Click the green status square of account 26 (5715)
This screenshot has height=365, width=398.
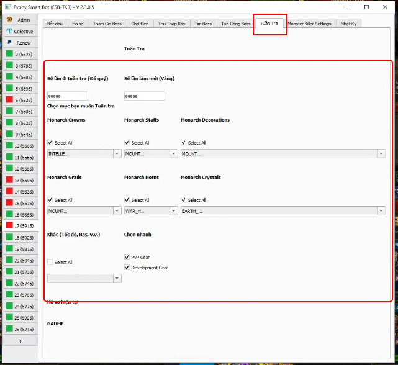pyautogui.click(x=9, y=329)
